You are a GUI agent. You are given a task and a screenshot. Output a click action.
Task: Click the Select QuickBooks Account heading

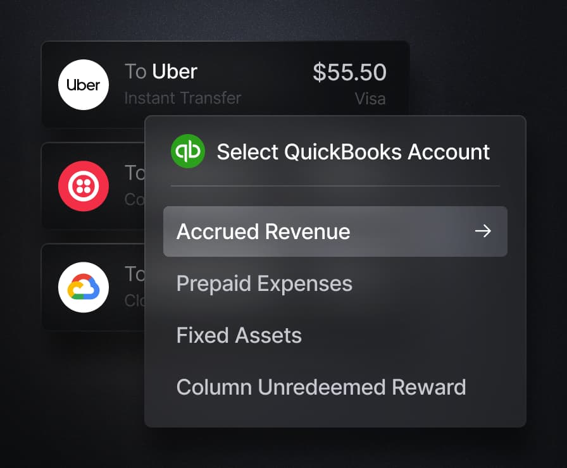[353, 151]
